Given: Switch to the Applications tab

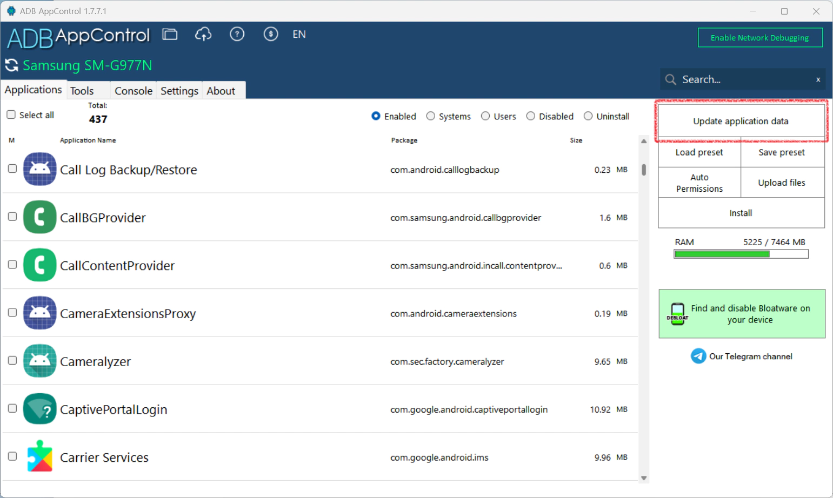Looking at the screenshot, I should pos(34,90).
